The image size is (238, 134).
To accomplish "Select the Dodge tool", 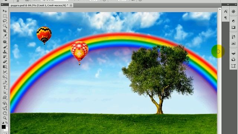I will pos(5,77).
